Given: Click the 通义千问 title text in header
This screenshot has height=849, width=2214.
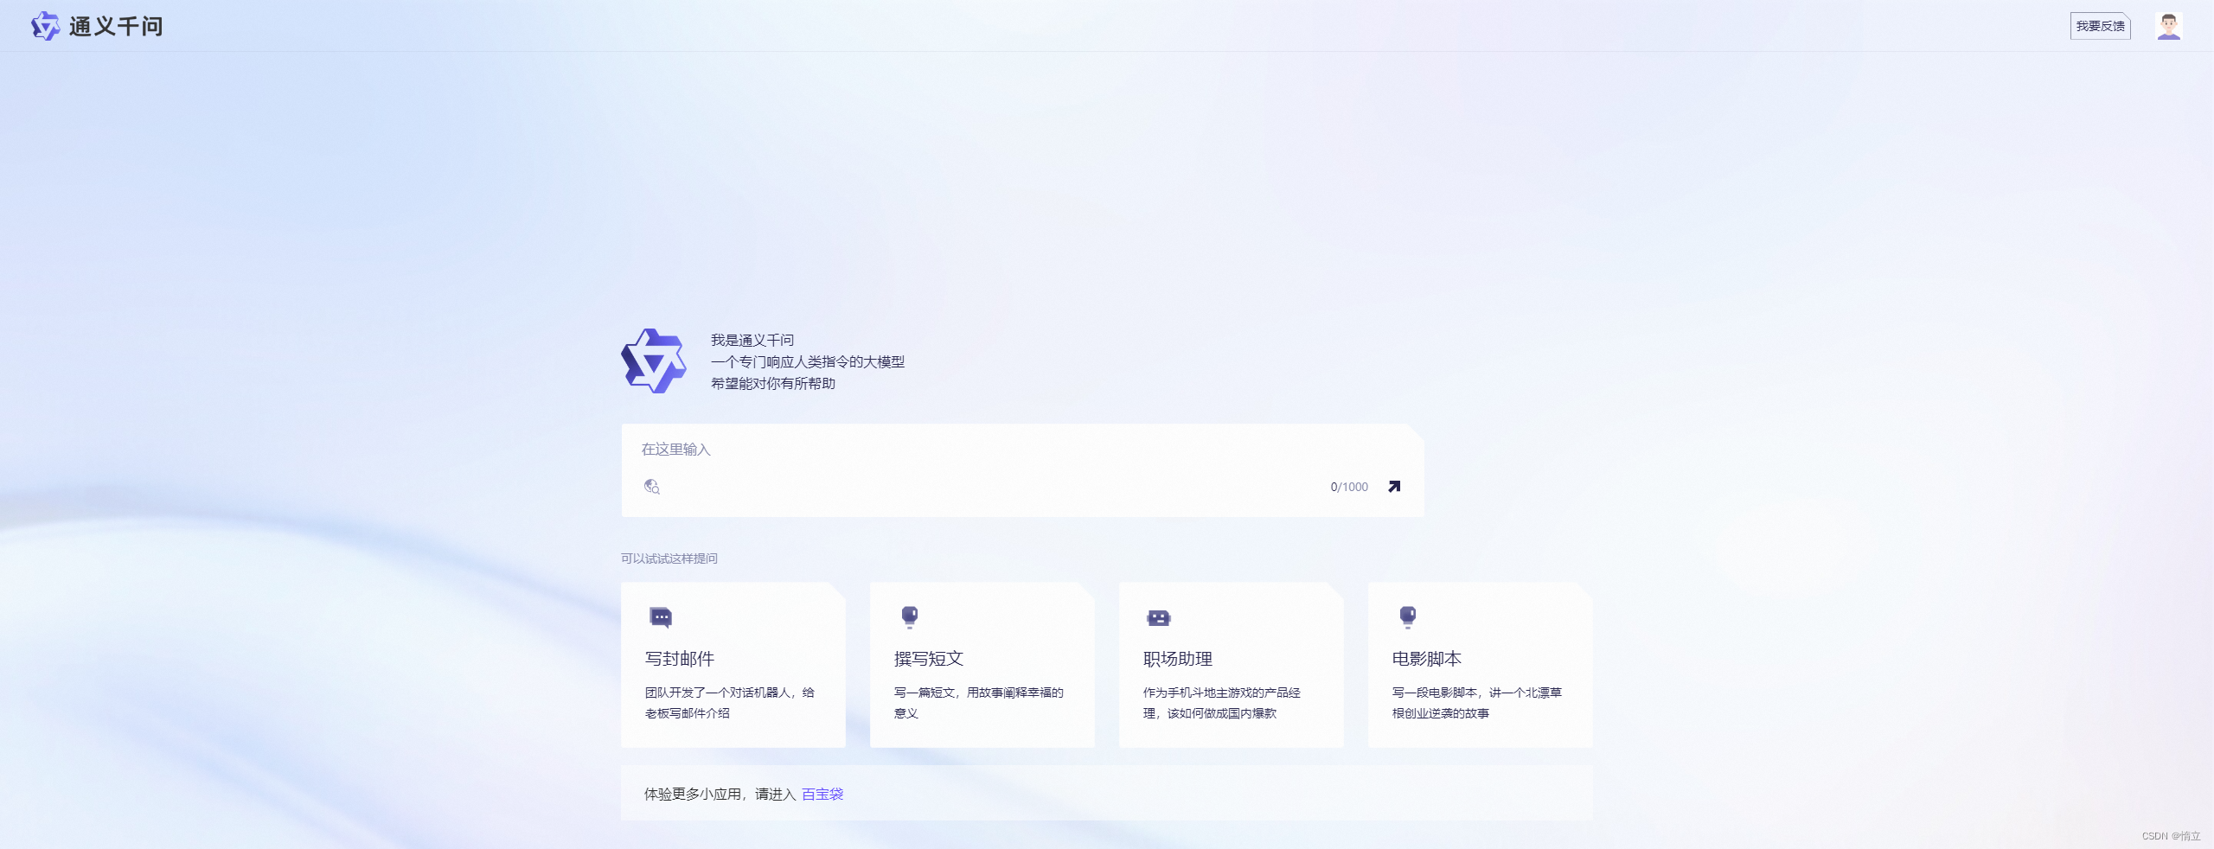Looking at the screenshot, I should pyautogui.click(x=116, y=27).
